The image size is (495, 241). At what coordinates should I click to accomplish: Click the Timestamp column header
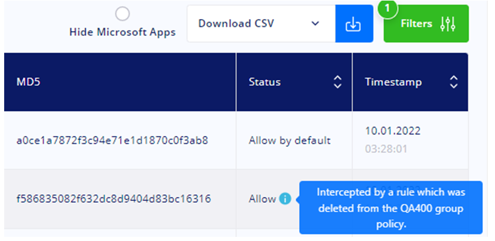(410, 82)
